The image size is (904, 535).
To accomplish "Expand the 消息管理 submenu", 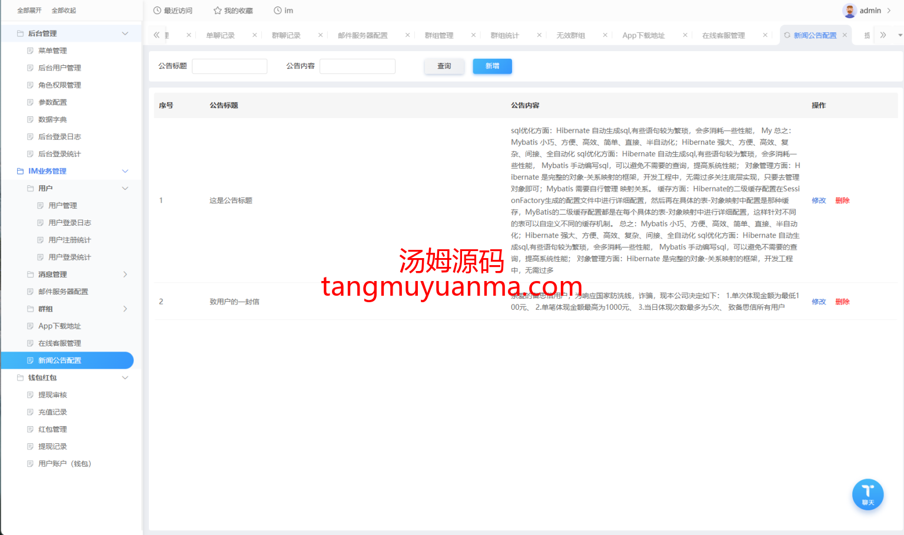I will 125,275.
